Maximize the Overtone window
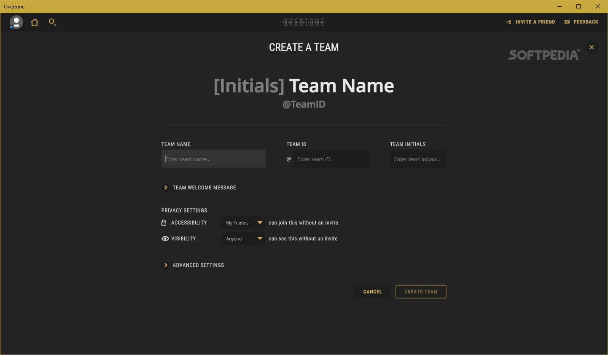The image size is (608, 355). click(578, 6)
